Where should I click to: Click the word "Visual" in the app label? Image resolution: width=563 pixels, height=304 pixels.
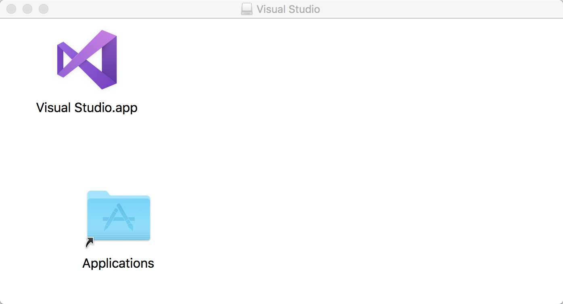[54, 108]
